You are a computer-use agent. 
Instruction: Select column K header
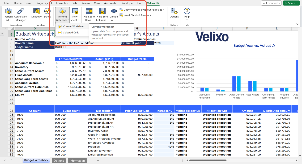247,28
